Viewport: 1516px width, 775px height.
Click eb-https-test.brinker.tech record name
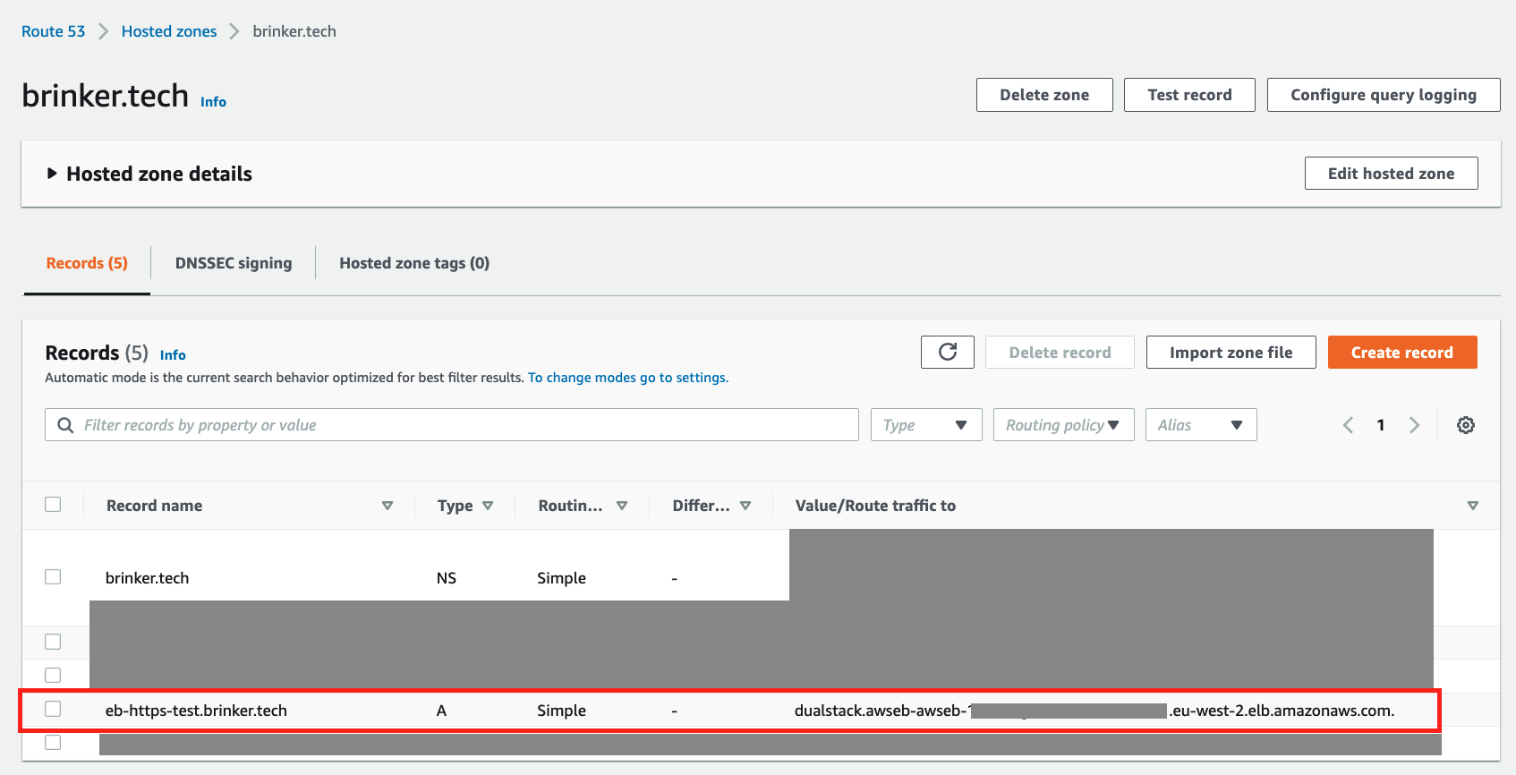coord(196,711)
